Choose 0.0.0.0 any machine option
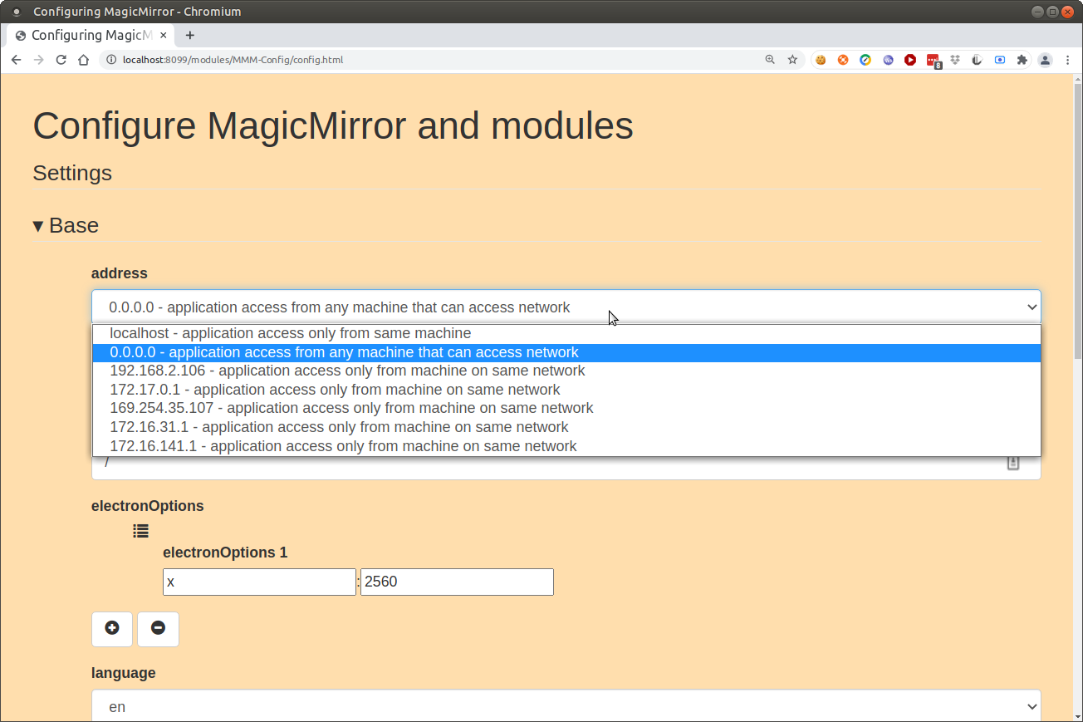1083x722 pixels. [566, 352]
